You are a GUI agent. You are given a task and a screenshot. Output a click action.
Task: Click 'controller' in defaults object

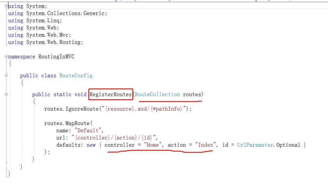click(x=120, y=145)
